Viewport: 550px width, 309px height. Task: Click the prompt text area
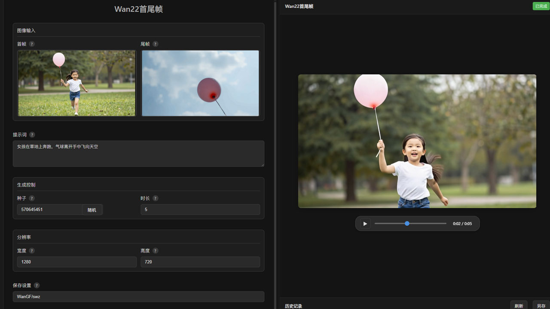(x=138, y=154)
